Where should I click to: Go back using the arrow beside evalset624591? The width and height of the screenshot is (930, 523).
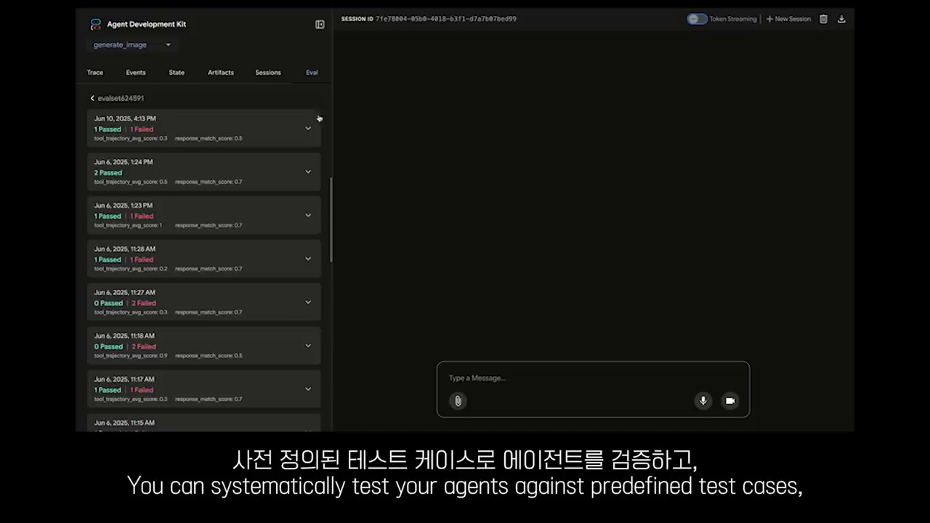click(92, 98)
